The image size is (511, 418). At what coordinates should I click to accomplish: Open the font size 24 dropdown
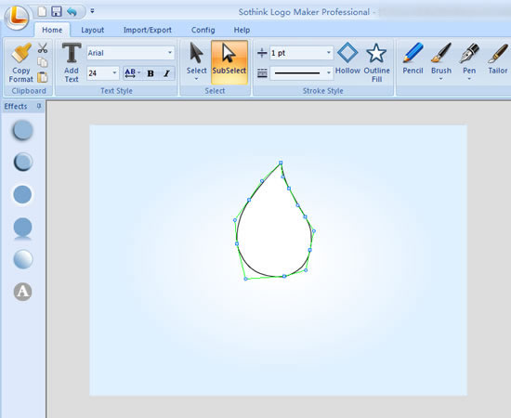[x=114, y=73]
